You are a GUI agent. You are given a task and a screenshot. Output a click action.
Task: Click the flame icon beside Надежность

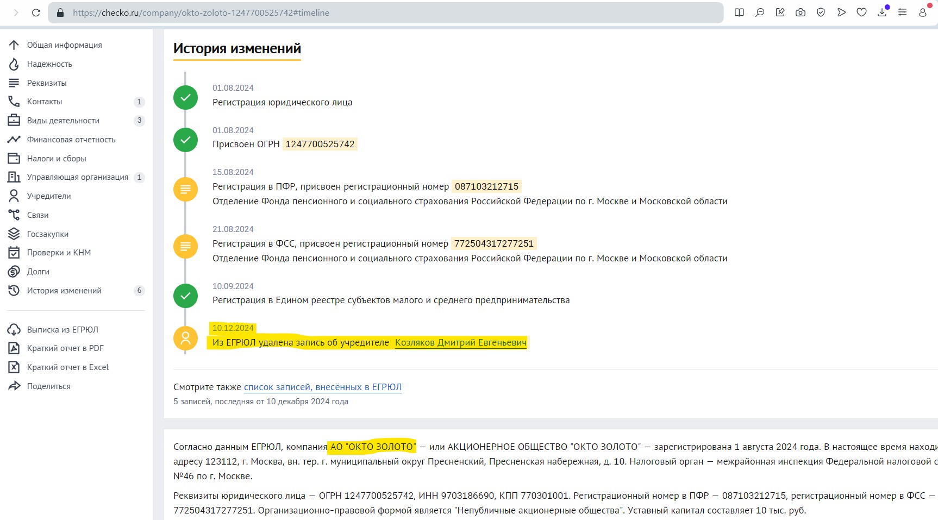(14, 64)
